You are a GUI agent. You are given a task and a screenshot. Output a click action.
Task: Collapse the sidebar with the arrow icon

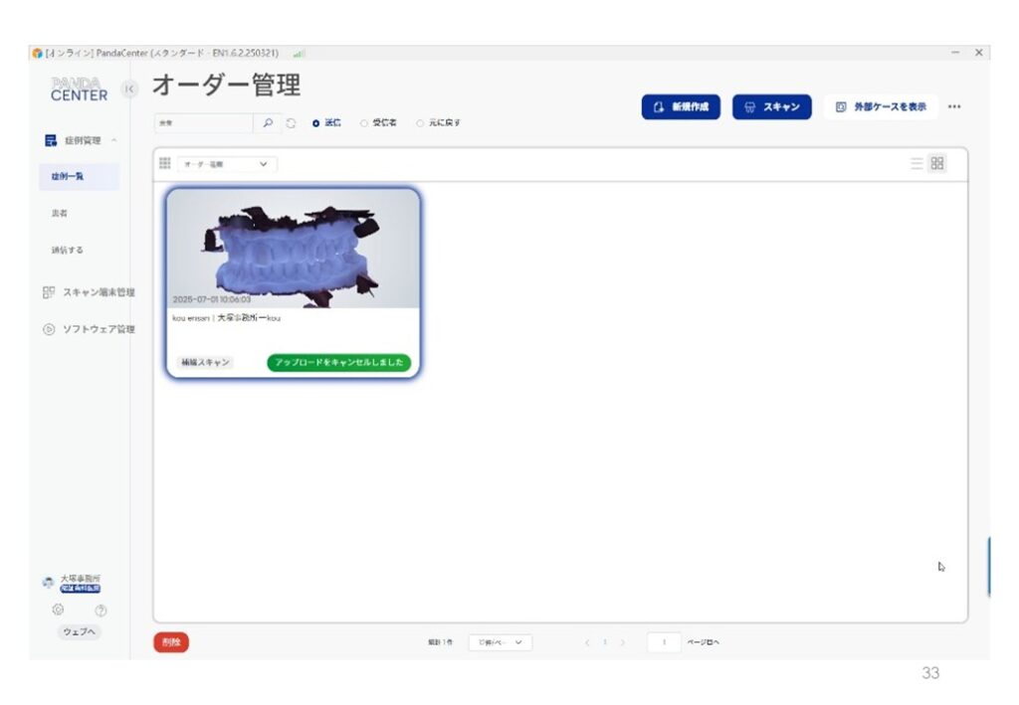pos(128,89)
